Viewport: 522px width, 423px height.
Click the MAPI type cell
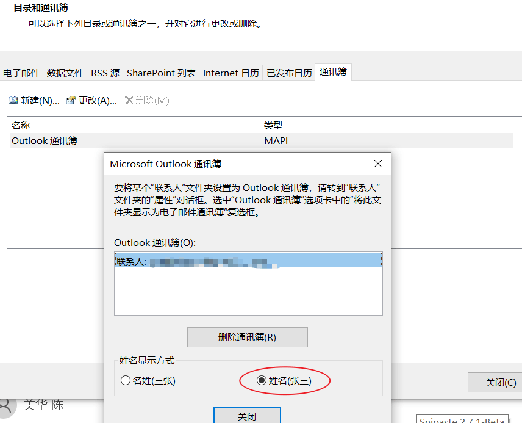click(276, 140)
